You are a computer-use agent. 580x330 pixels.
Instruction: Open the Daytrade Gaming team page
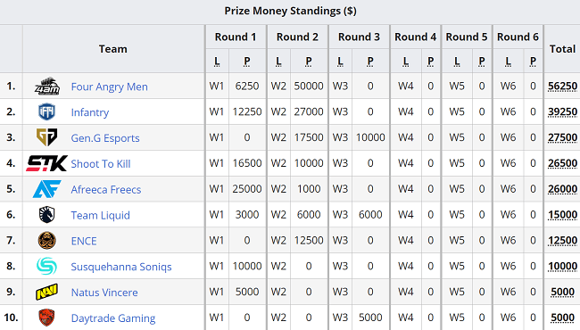(x=113, y=318)
